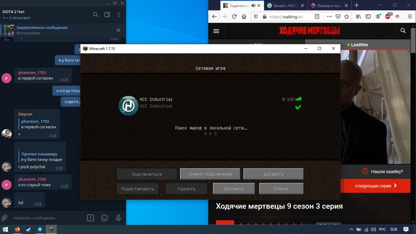The image size is (416, 234).
Task: Click HCS Industrial server name text
Action: (156, 99)
